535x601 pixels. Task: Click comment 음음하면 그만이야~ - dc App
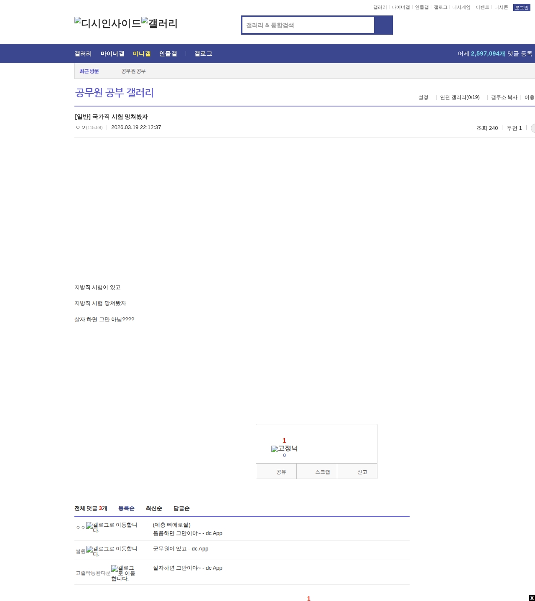(x=188, y=533)
